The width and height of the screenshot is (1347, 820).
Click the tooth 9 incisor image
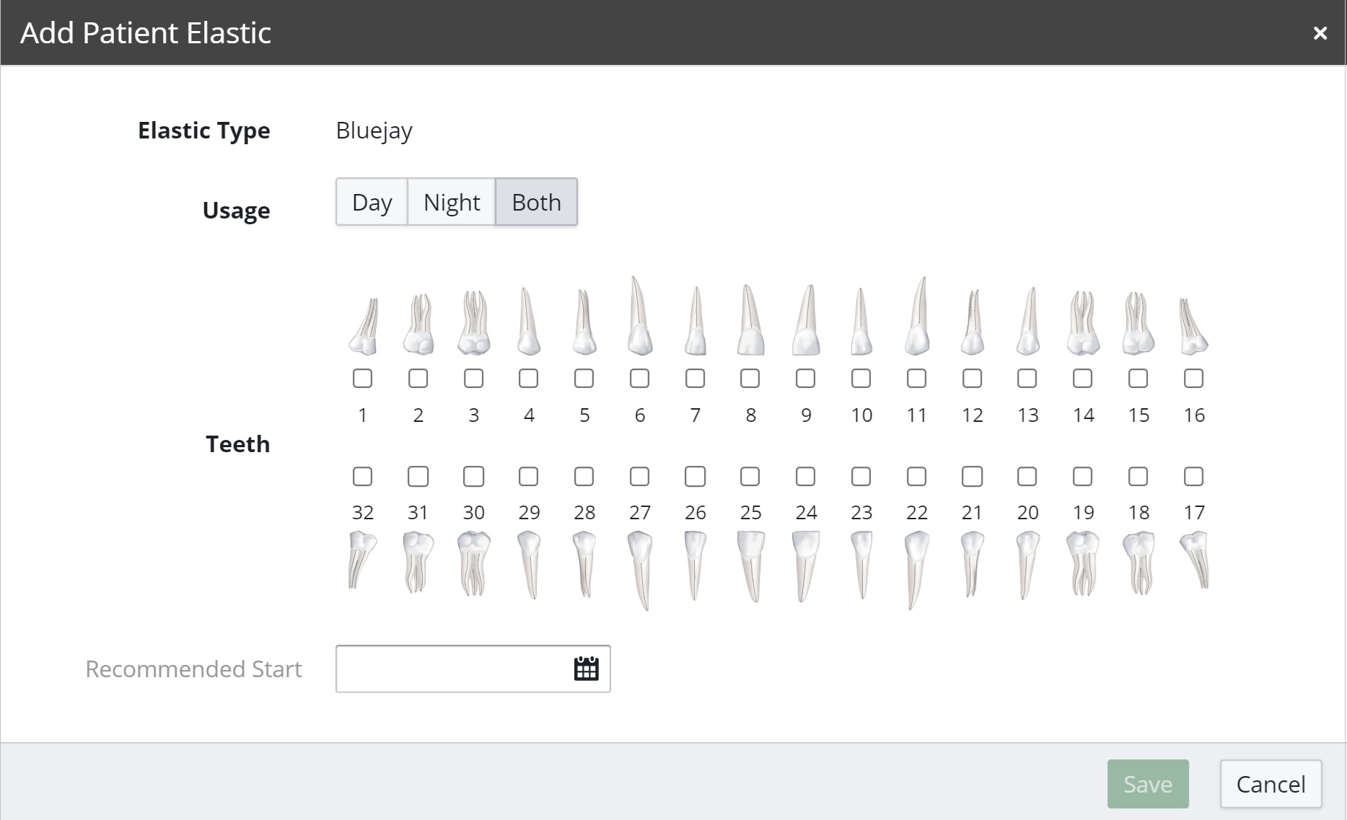pyautogui.click(x=806, y=319)
